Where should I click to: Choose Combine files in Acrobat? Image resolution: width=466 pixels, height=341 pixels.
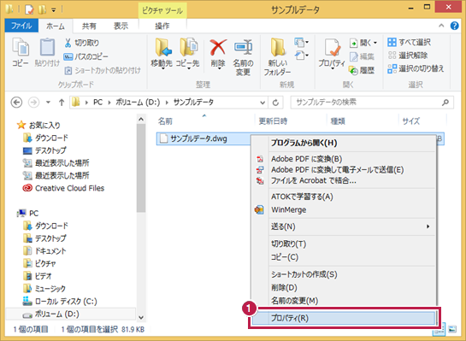[344, 180]
